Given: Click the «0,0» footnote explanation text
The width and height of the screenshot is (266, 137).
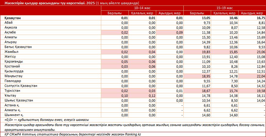Looking at the screenshot, I should click(47, 120).
